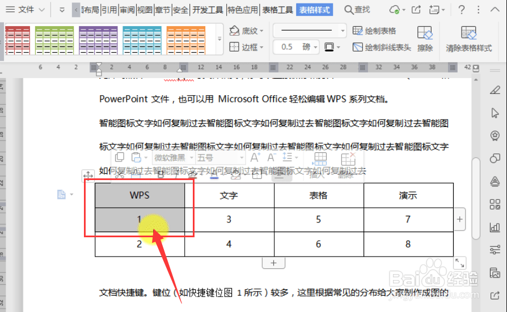The width and height of the screenshot is (507, 312).
Task: Switch to the 特色应用 tab
Action: click(x=243, y=10)
